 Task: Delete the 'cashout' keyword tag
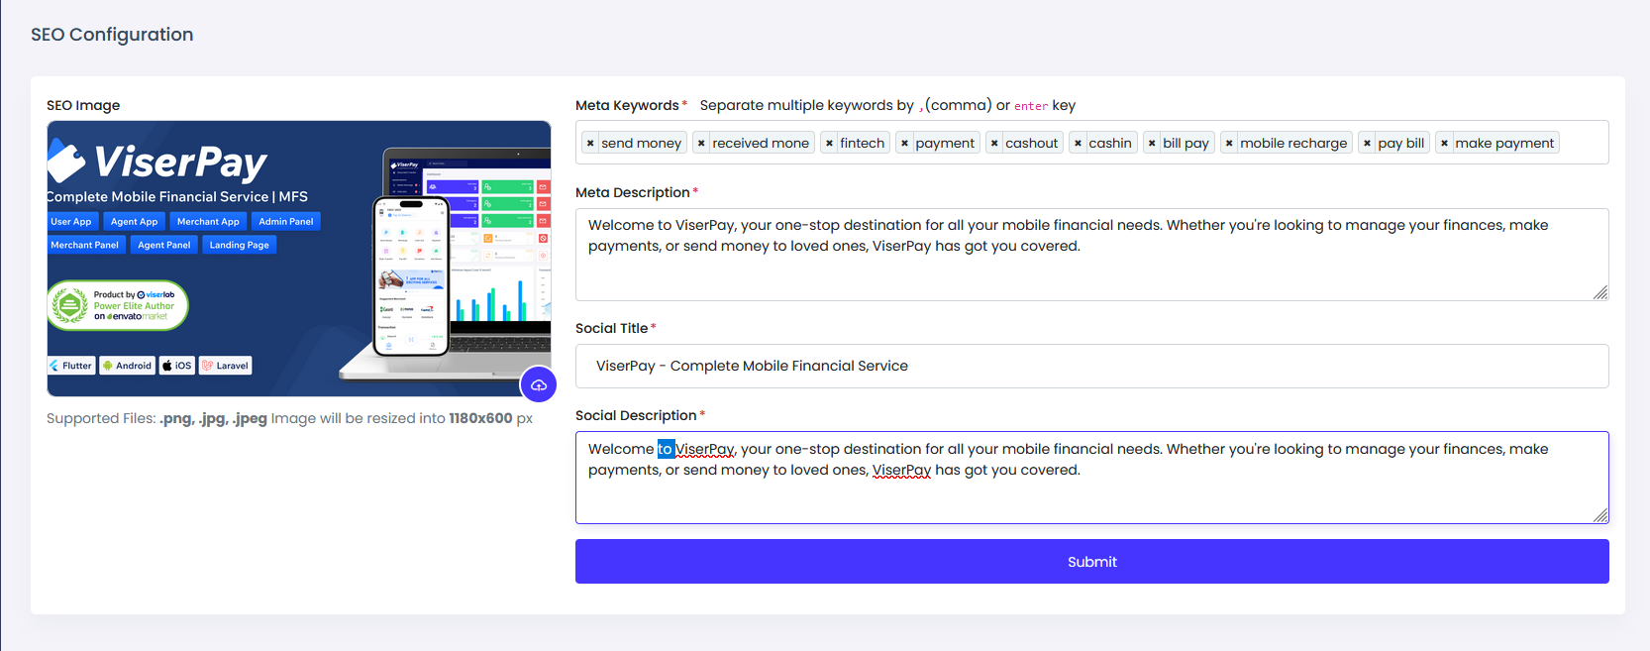click(x=994, y=144)
